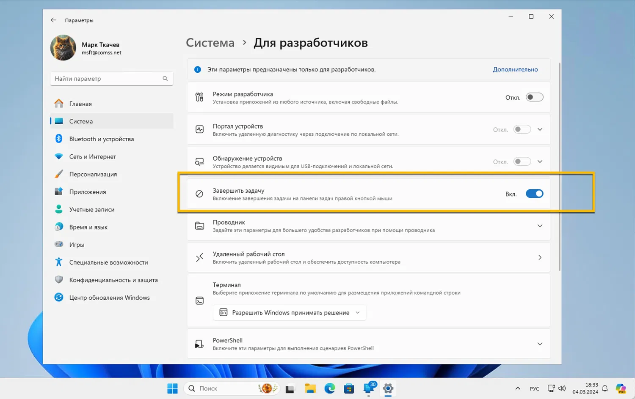Open Игры in sidebar
635x399 pixels.
coord(112,245)
